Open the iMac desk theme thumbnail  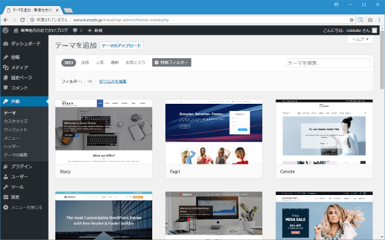click(214, 215)
